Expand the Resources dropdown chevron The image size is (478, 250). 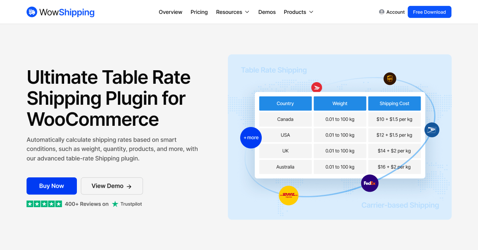point(247,12)
